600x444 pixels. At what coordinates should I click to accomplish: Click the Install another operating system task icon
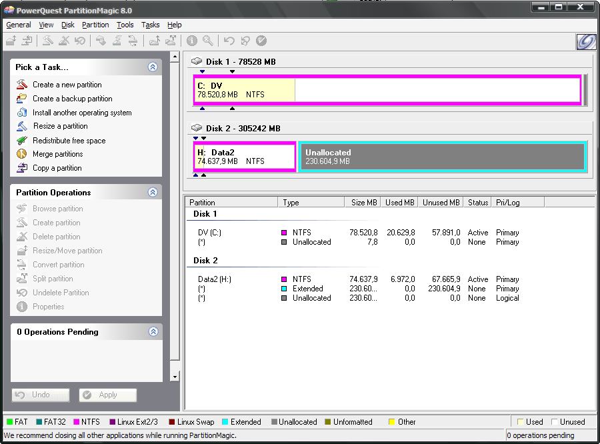coord(22,113)
